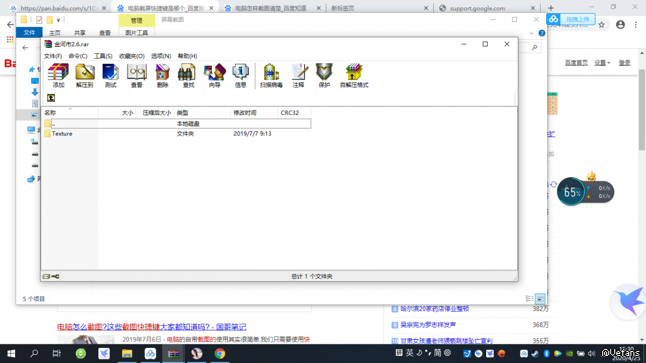Viewport: 646px width, 363px height.
Task: Switch to the Explorer View (查看) ribbon tab
Action: click(x=105, y=33)
